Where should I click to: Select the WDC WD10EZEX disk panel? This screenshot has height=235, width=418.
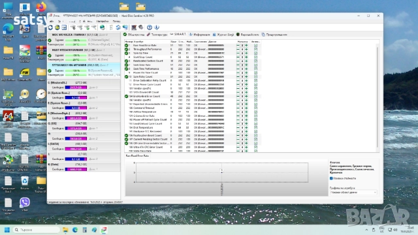coord(84,40)
